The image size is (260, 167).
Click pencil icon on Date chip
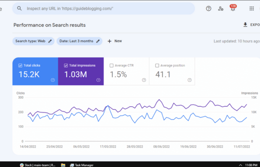(x=98, y=41)
